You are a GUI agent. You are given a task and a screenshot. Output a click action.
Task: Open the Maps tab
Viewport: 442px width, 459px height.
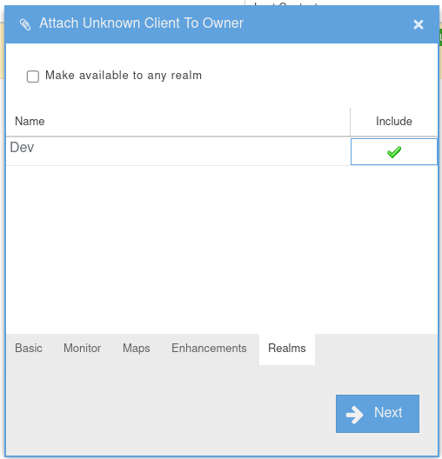(137, 349)
